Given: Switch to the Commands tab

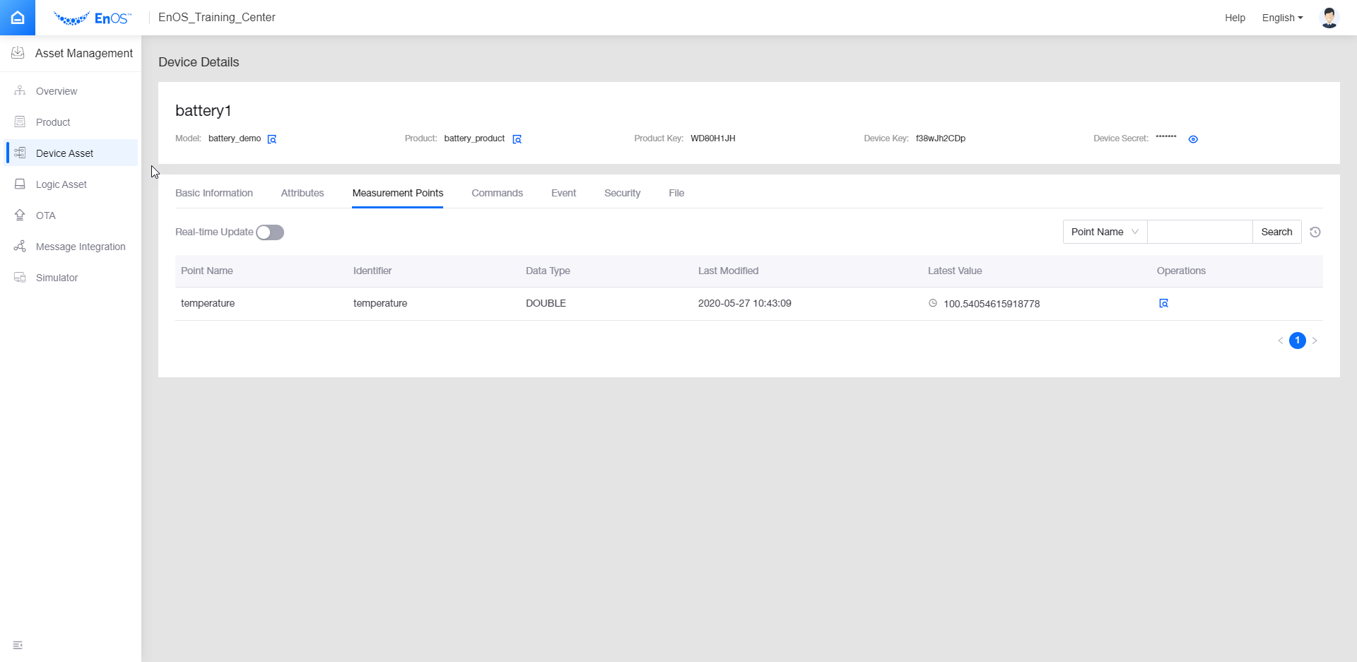Looking at the screenshot, I should pos(498,193).
